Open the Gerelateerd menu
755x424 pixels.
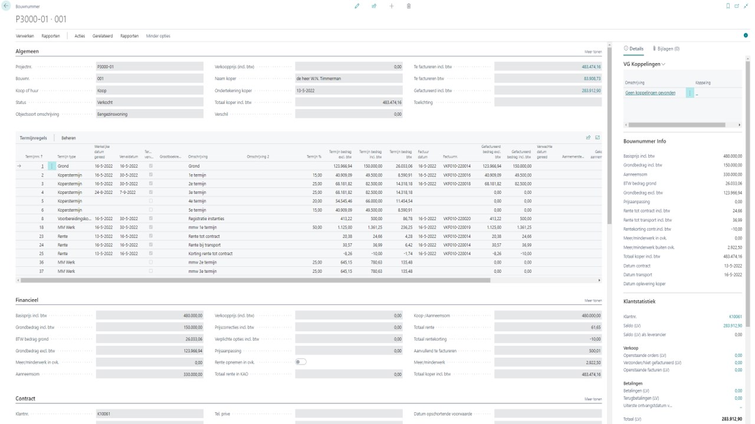click(x=103, y=36)
